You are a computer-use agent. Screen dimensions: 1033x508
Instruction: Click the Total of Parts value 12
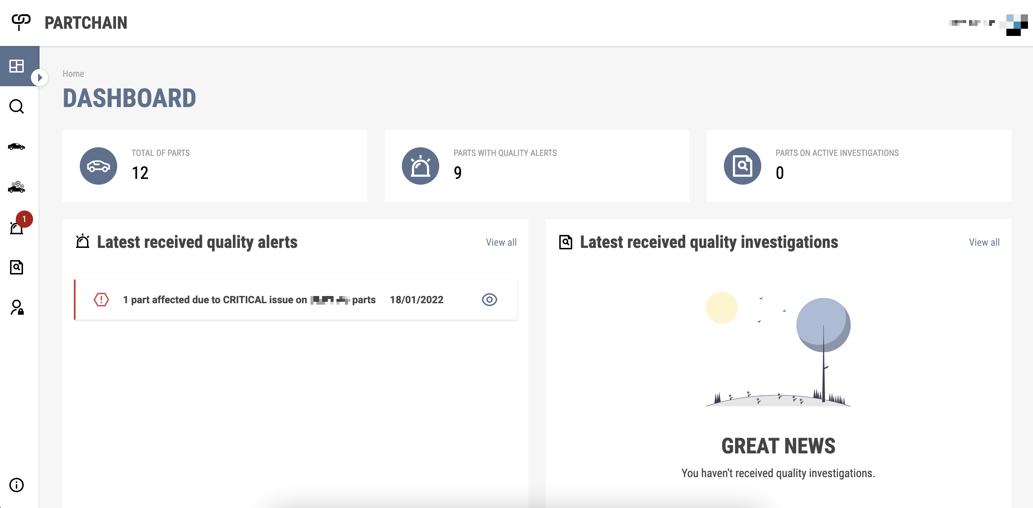[x=140, y=173]
